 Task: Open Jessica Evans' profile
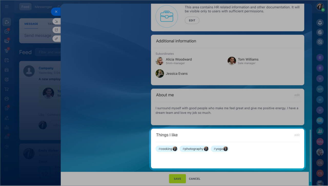coord(177,74)
